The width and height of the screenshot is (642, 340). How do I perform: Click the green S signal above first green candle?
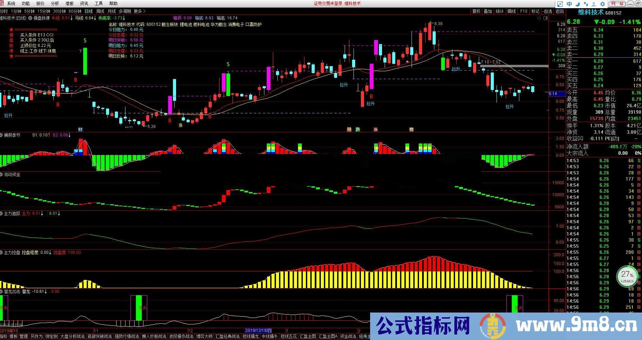pyautogui.click(x=85, y=40)
